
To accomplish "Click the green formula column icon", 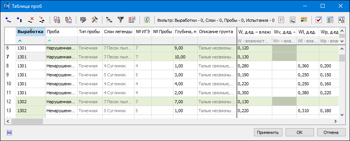I will point(147,20).
